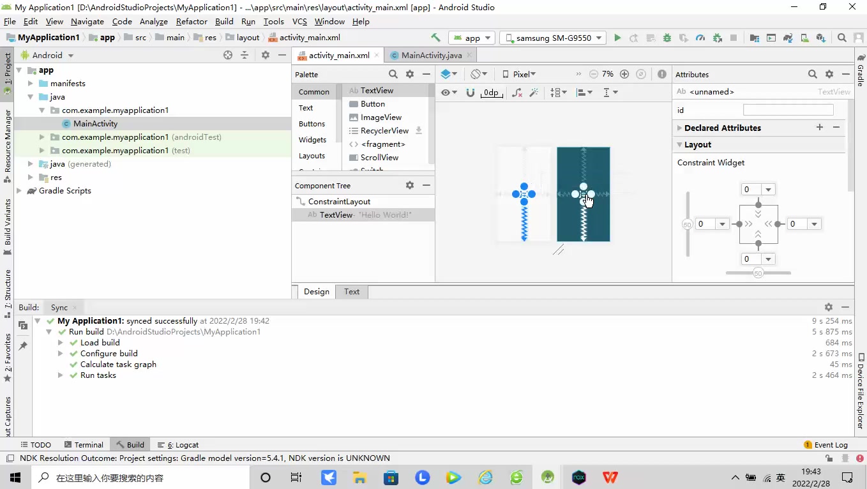Open the Pixel device preview dropdown
The height and width of the screenshot is (489, 867).
(519, 74)
